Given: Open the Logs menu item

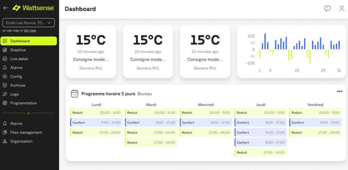Looking at the screenshot, I should (14, 94).
